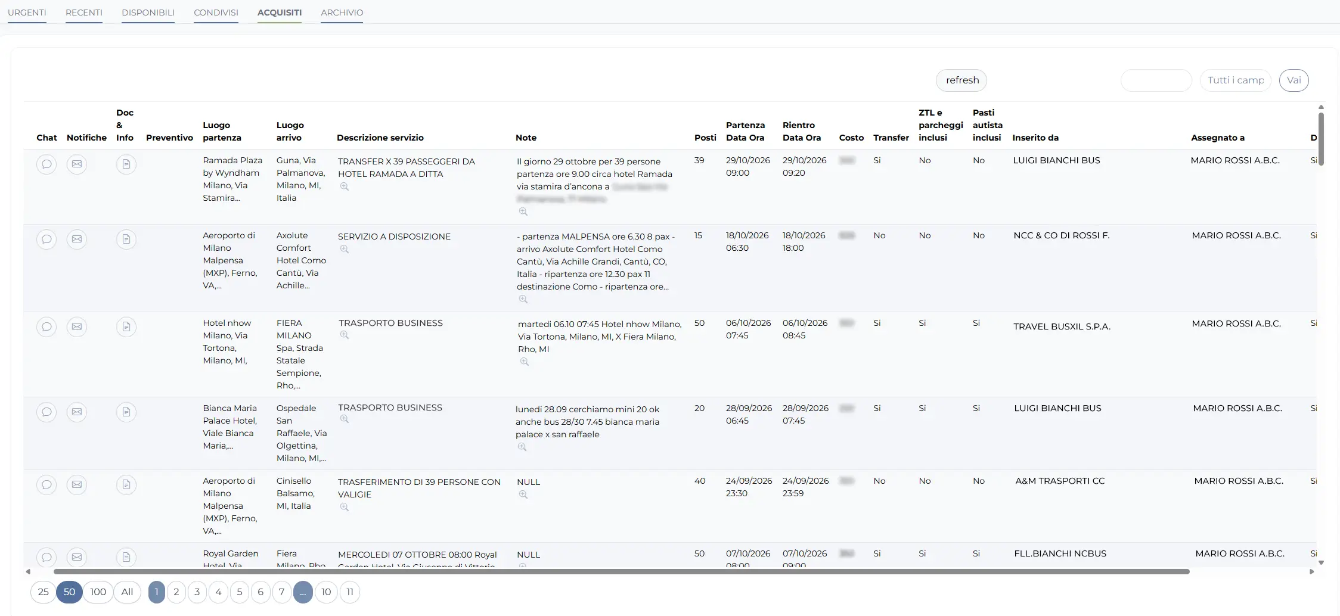The width and height of the screenshot is (1340, 616).
Task: Click 'TRAVEL BUSXIL S.P.A.' cell
Action: tap(1062, 326)
